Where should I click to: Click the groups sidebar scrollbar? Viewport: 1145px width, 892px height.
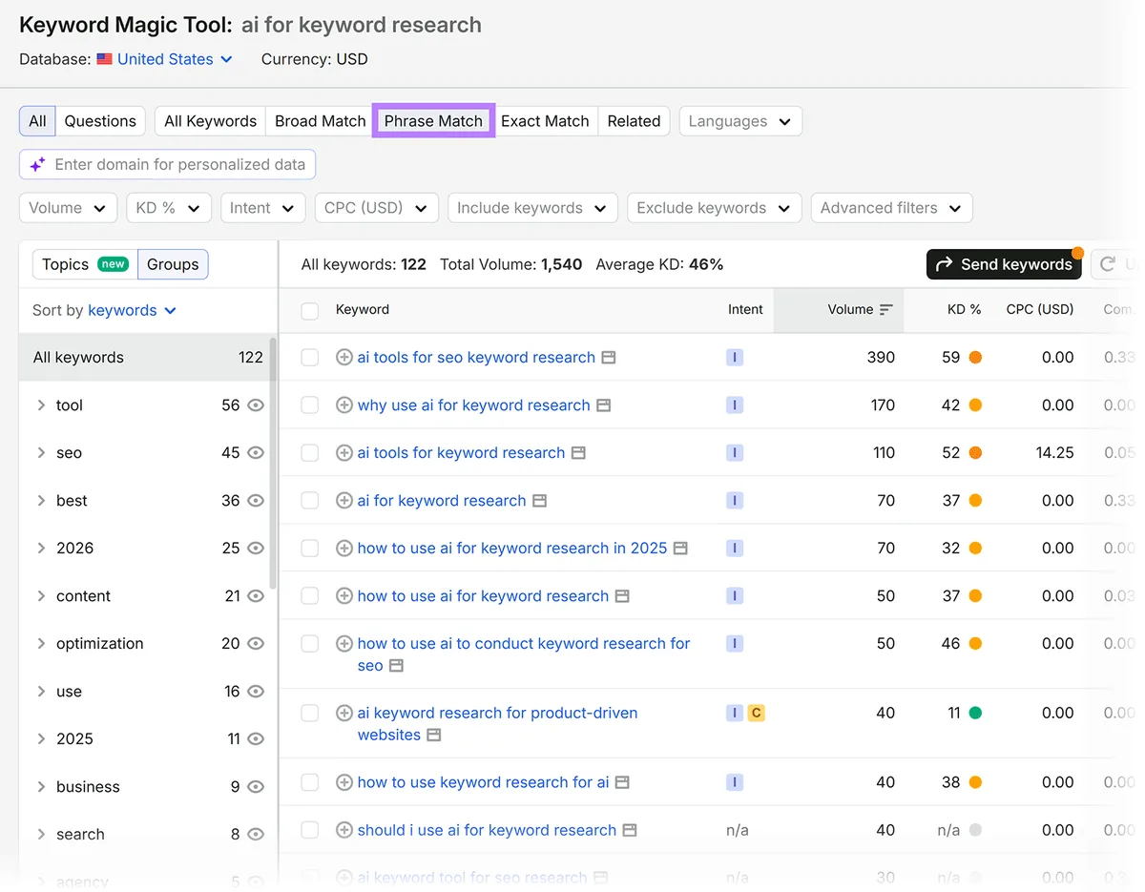pyautogui.click(x=274, y=463)
